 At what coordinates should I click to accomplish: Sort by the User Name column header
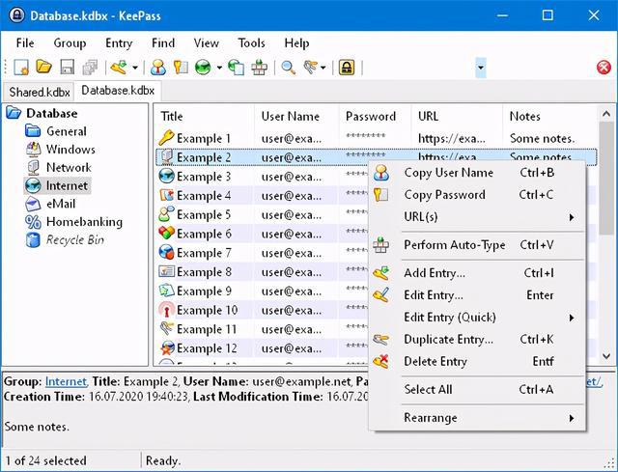296,116
